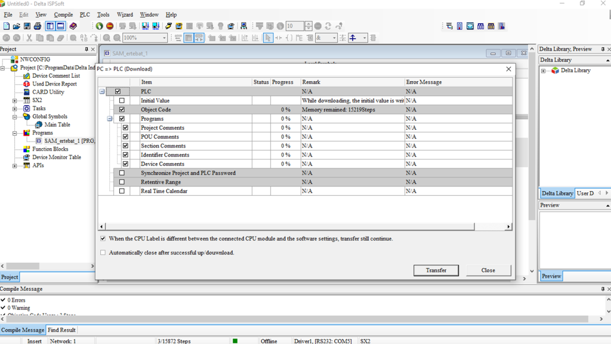Save project with the floppy disk icon
The image size is (611, 344).
coord(27,26)
